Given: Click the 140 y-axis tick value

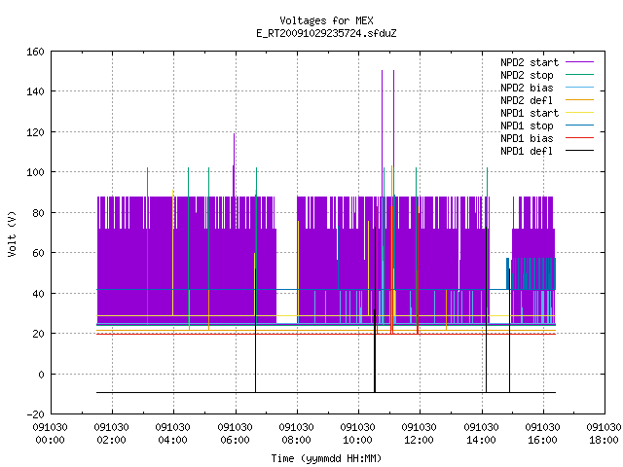Looking at the screenshot, I should pos(35,91).
